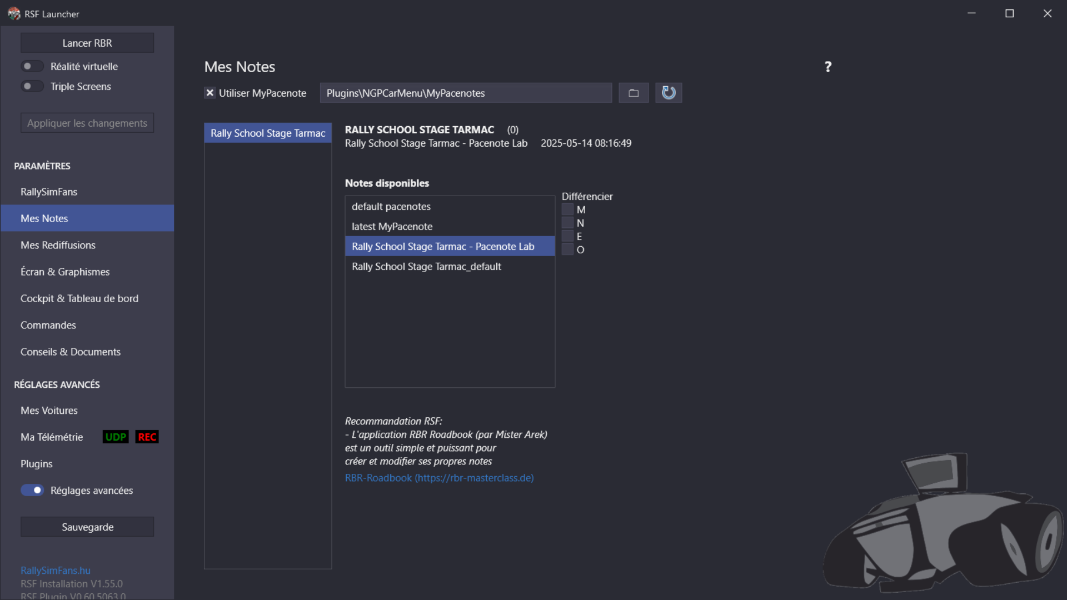Open the Plugins settings page

[37, 464]
